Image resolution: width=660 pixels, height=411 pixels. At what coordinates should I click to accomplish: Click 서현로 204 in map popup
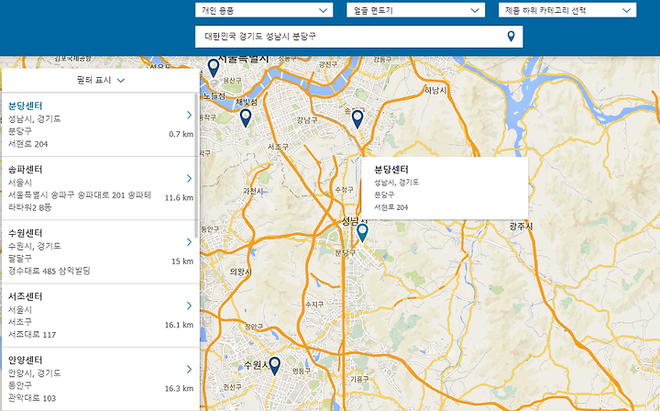click(x=391, y=207)
